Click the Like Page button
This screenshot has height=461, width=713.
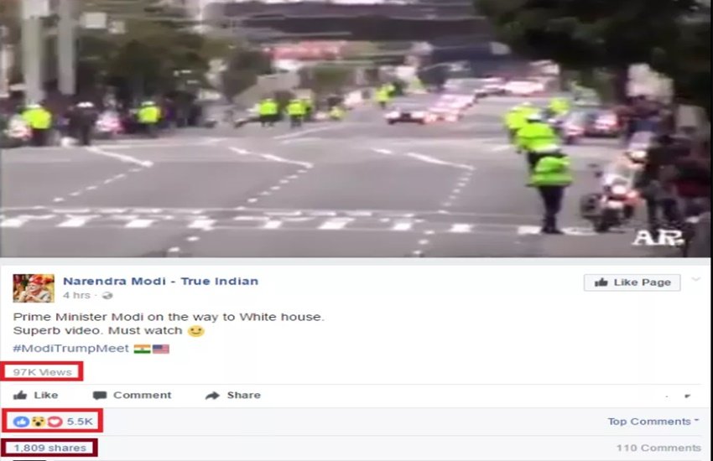pyautogui.click(x=632, y=282)
